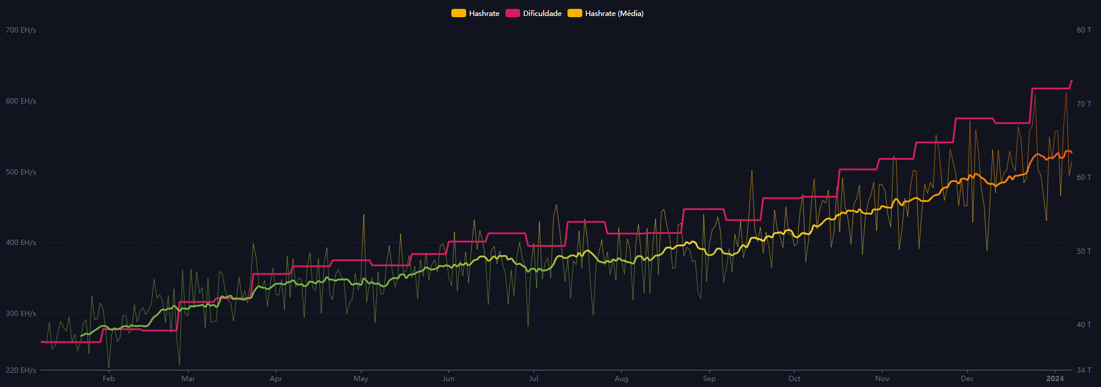Toggle the Hashrate (Média) series legend label
This screenshot has width=1101, height=387.
(614, 13)
